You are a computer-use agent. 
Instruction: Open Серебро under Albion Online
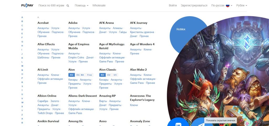pyautogui.click(x=43, y=101)
